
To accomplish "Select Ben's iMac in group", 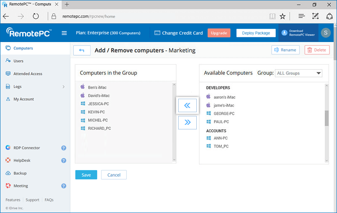I will coord(97,87).
